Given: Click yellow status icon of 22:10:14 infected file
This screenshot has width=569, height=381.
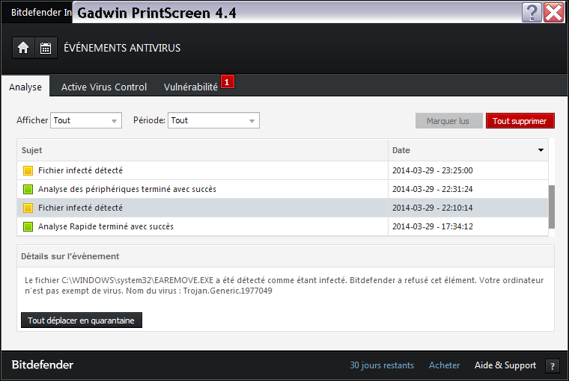Looking at the screenshot, I should pos(28,208).
